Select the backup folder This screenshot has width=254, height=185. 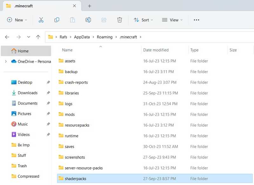(155, 72)
